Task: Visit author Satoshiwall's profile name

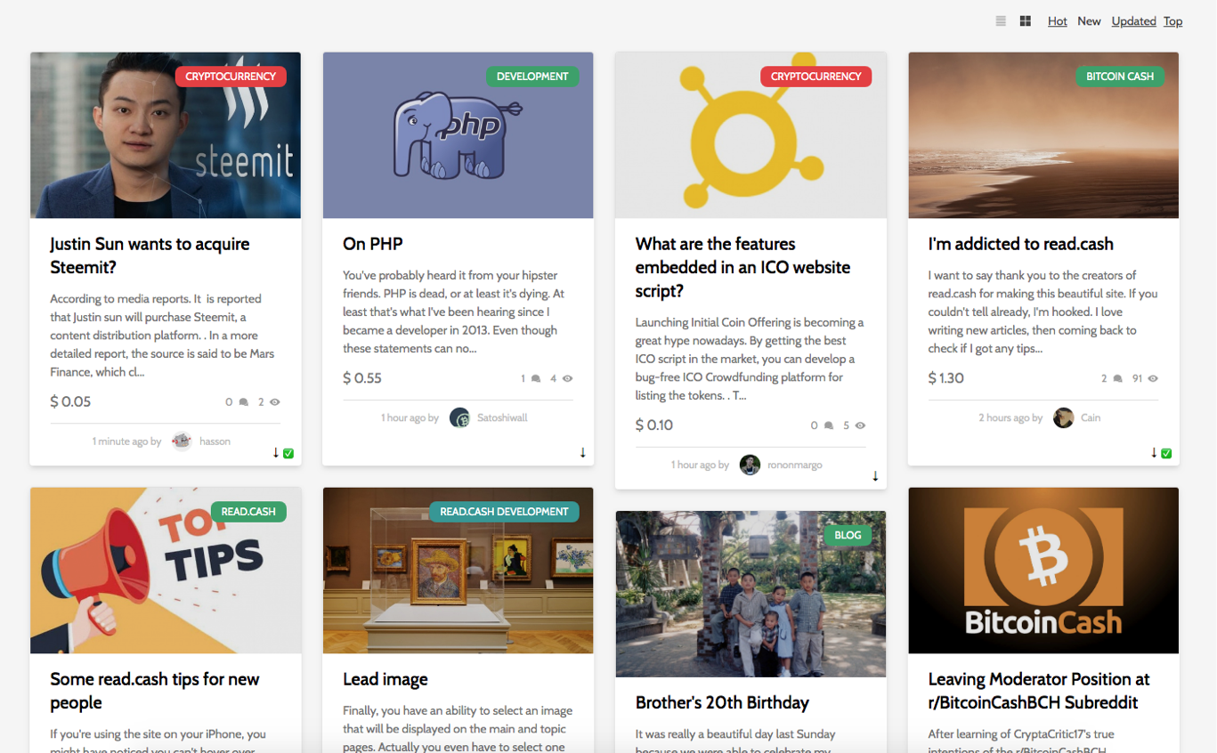Action: coord(502,417)
